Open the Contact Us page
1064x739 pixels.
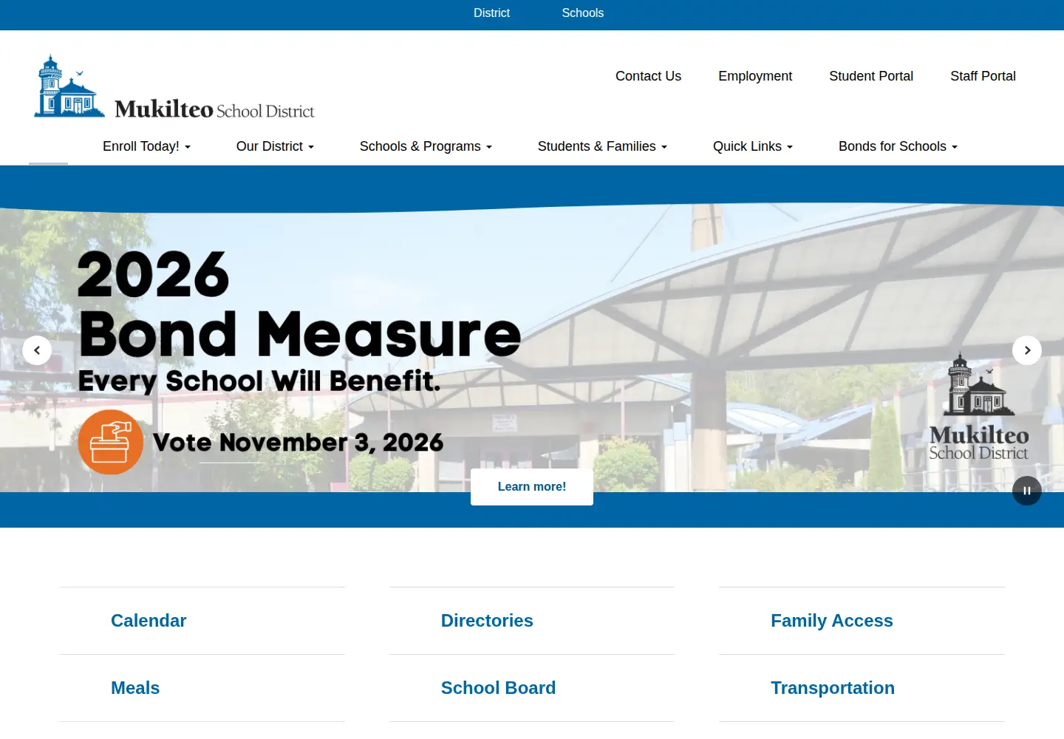(x=648, y=76)
